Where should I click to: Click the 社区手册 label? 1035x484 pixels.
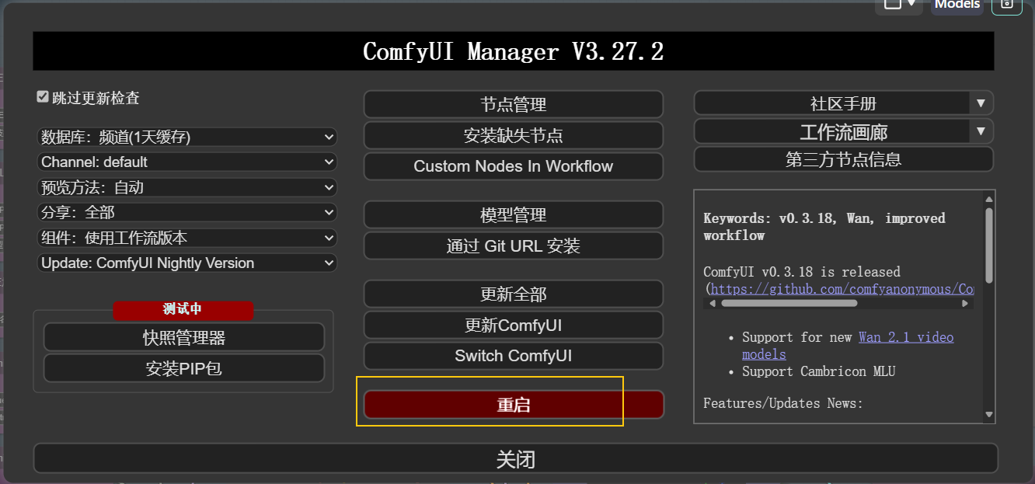844,104
